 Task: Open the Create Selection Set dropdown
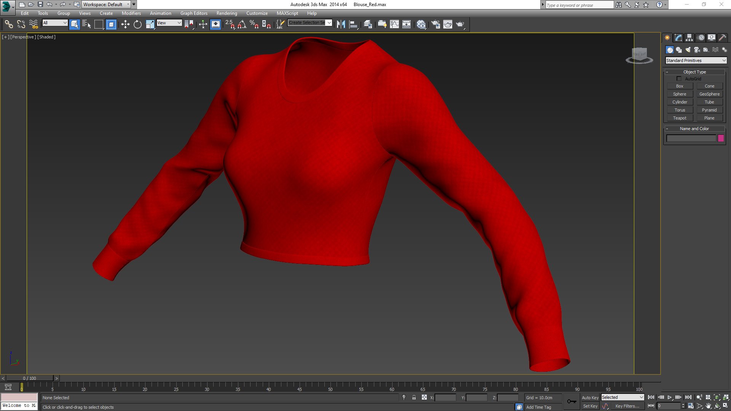pyautogui.click(x=310, y=23)
